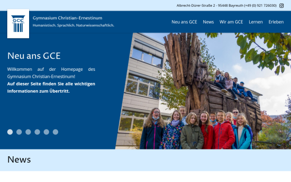Open the 'Wir am GCE' menu
Screen dimensions: 291x182
click(x=231, y=22)
